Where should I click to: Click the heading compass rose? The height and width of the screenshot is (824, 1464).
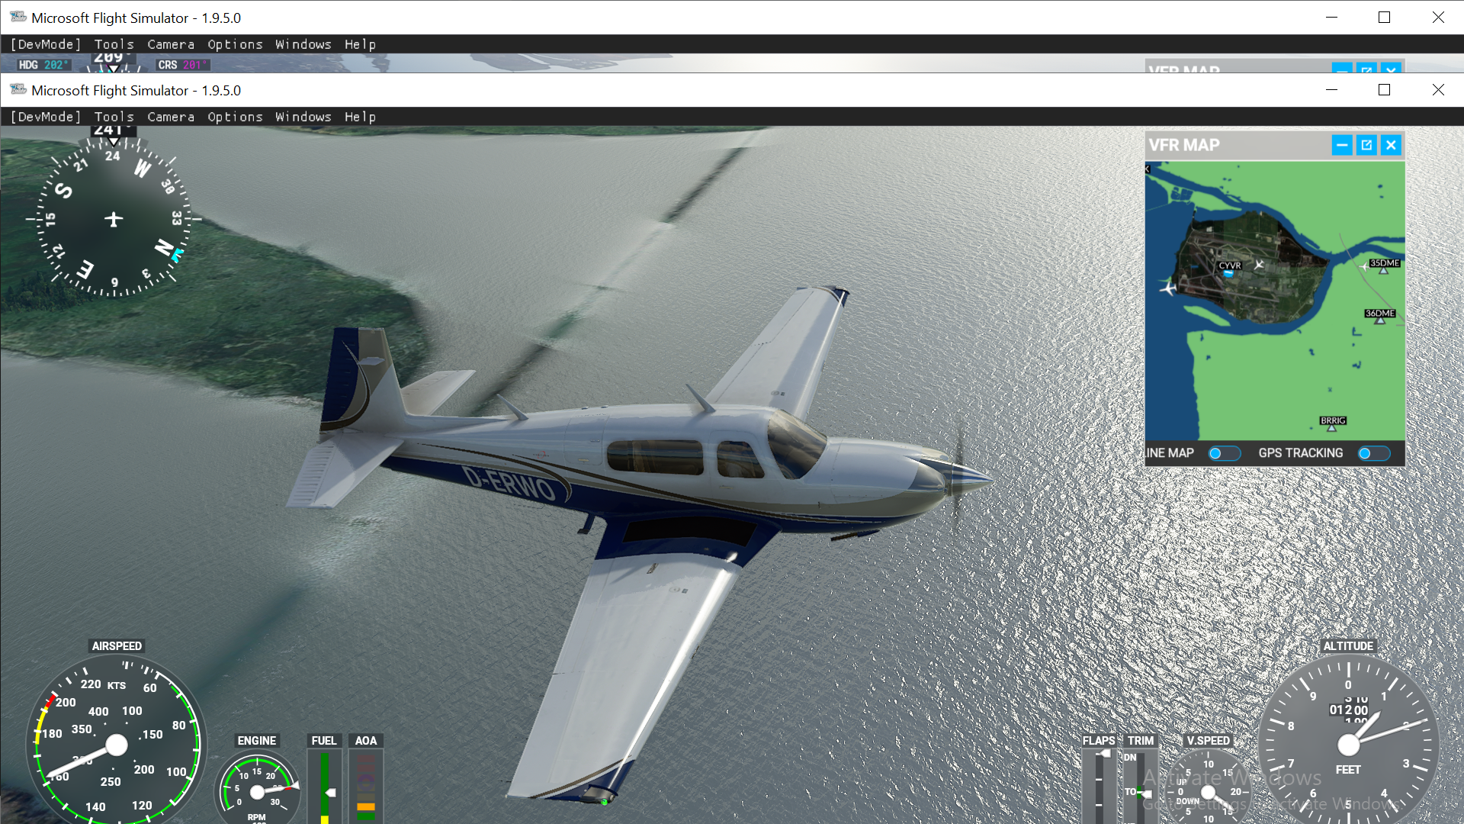(x=114, y=220)
